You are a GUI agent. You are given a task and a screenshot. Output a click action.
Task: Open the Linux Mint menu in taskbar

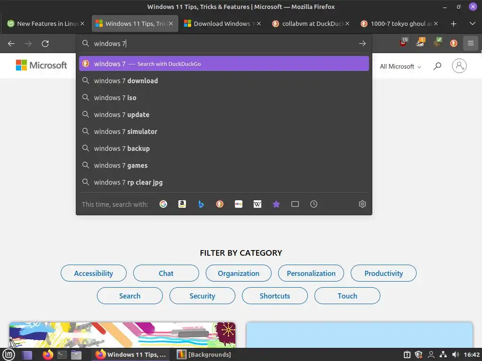tap(8, 355)
